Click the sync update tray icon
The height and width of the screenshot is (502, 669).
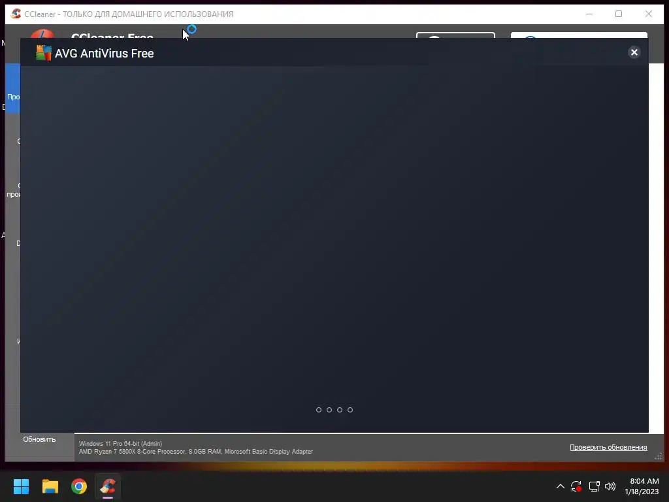[576, 486]
